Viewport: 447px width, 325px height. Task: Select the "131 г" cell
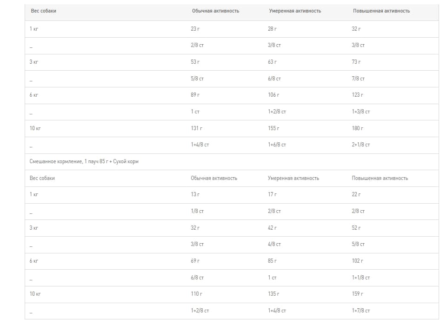(196, 128)
